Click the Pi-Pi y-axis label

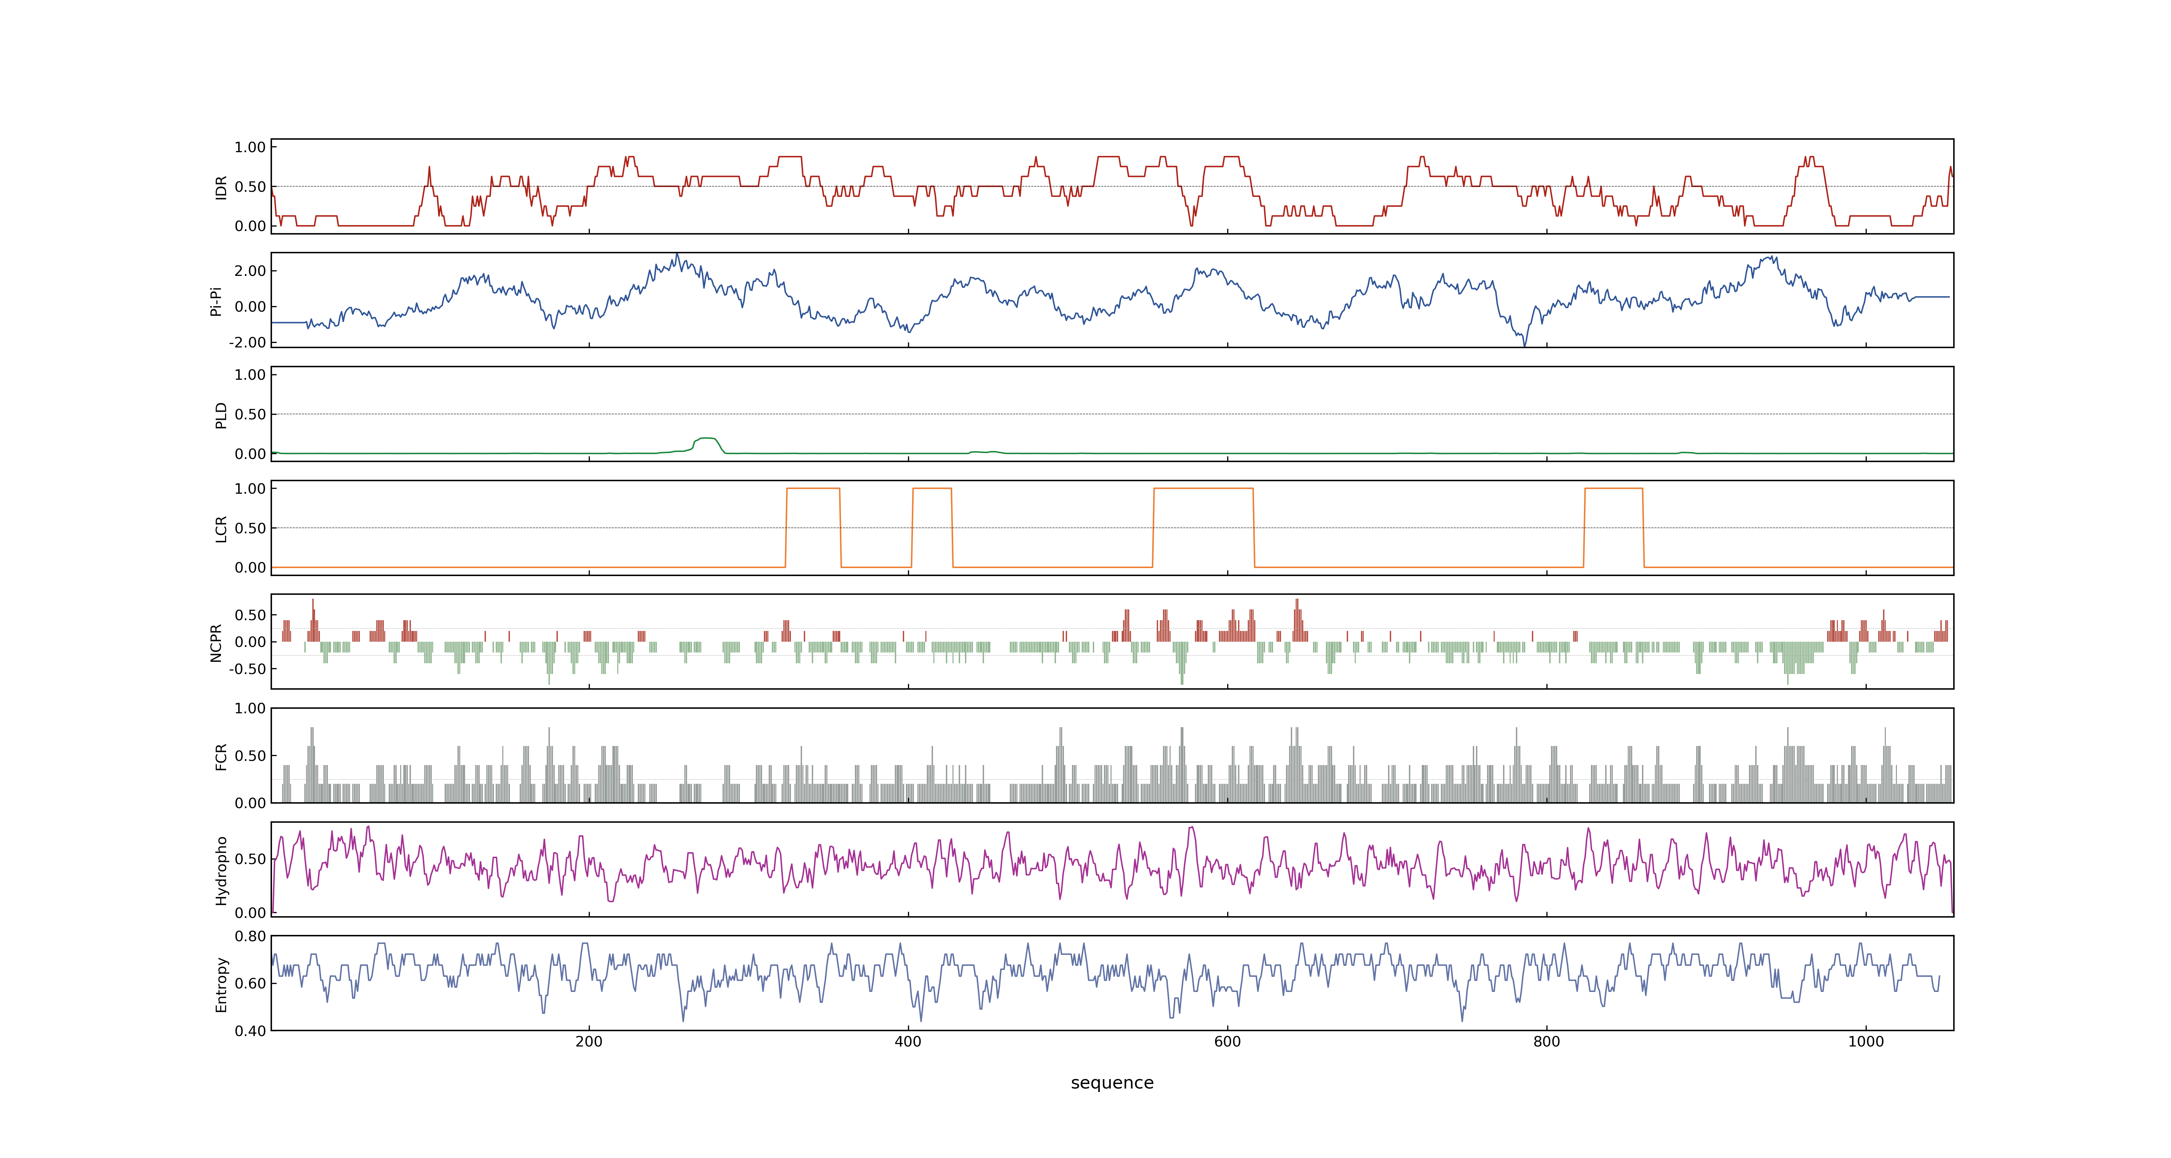tap(216, 301)
